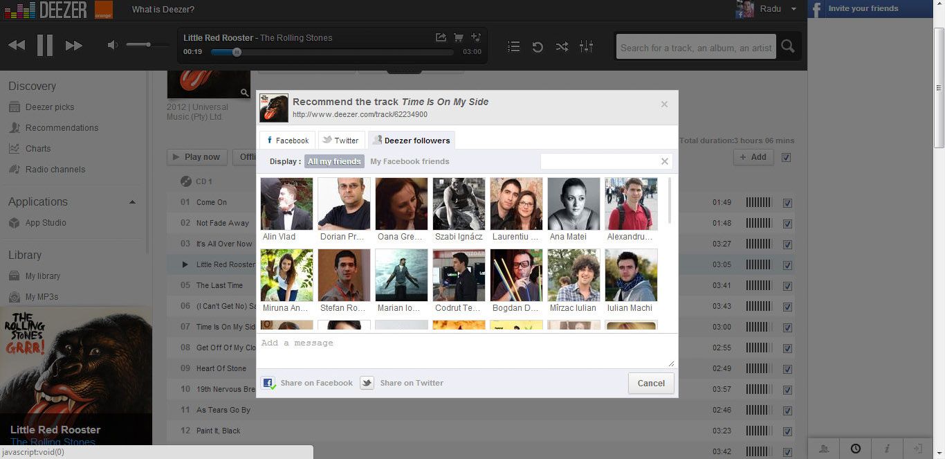945x459 pixels.
Task: Toggle Share on Facebook option
Action: [x=308, y=383]
